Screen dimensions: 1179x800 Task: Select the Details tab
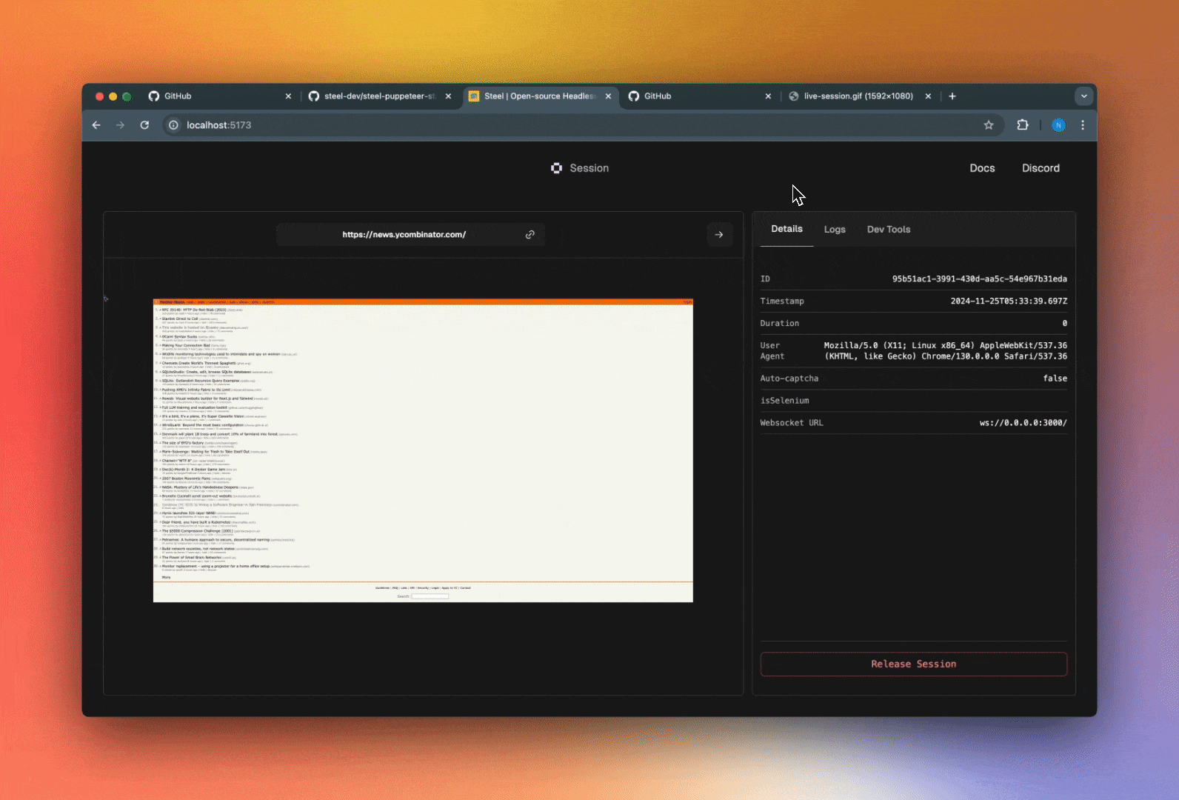786,229
